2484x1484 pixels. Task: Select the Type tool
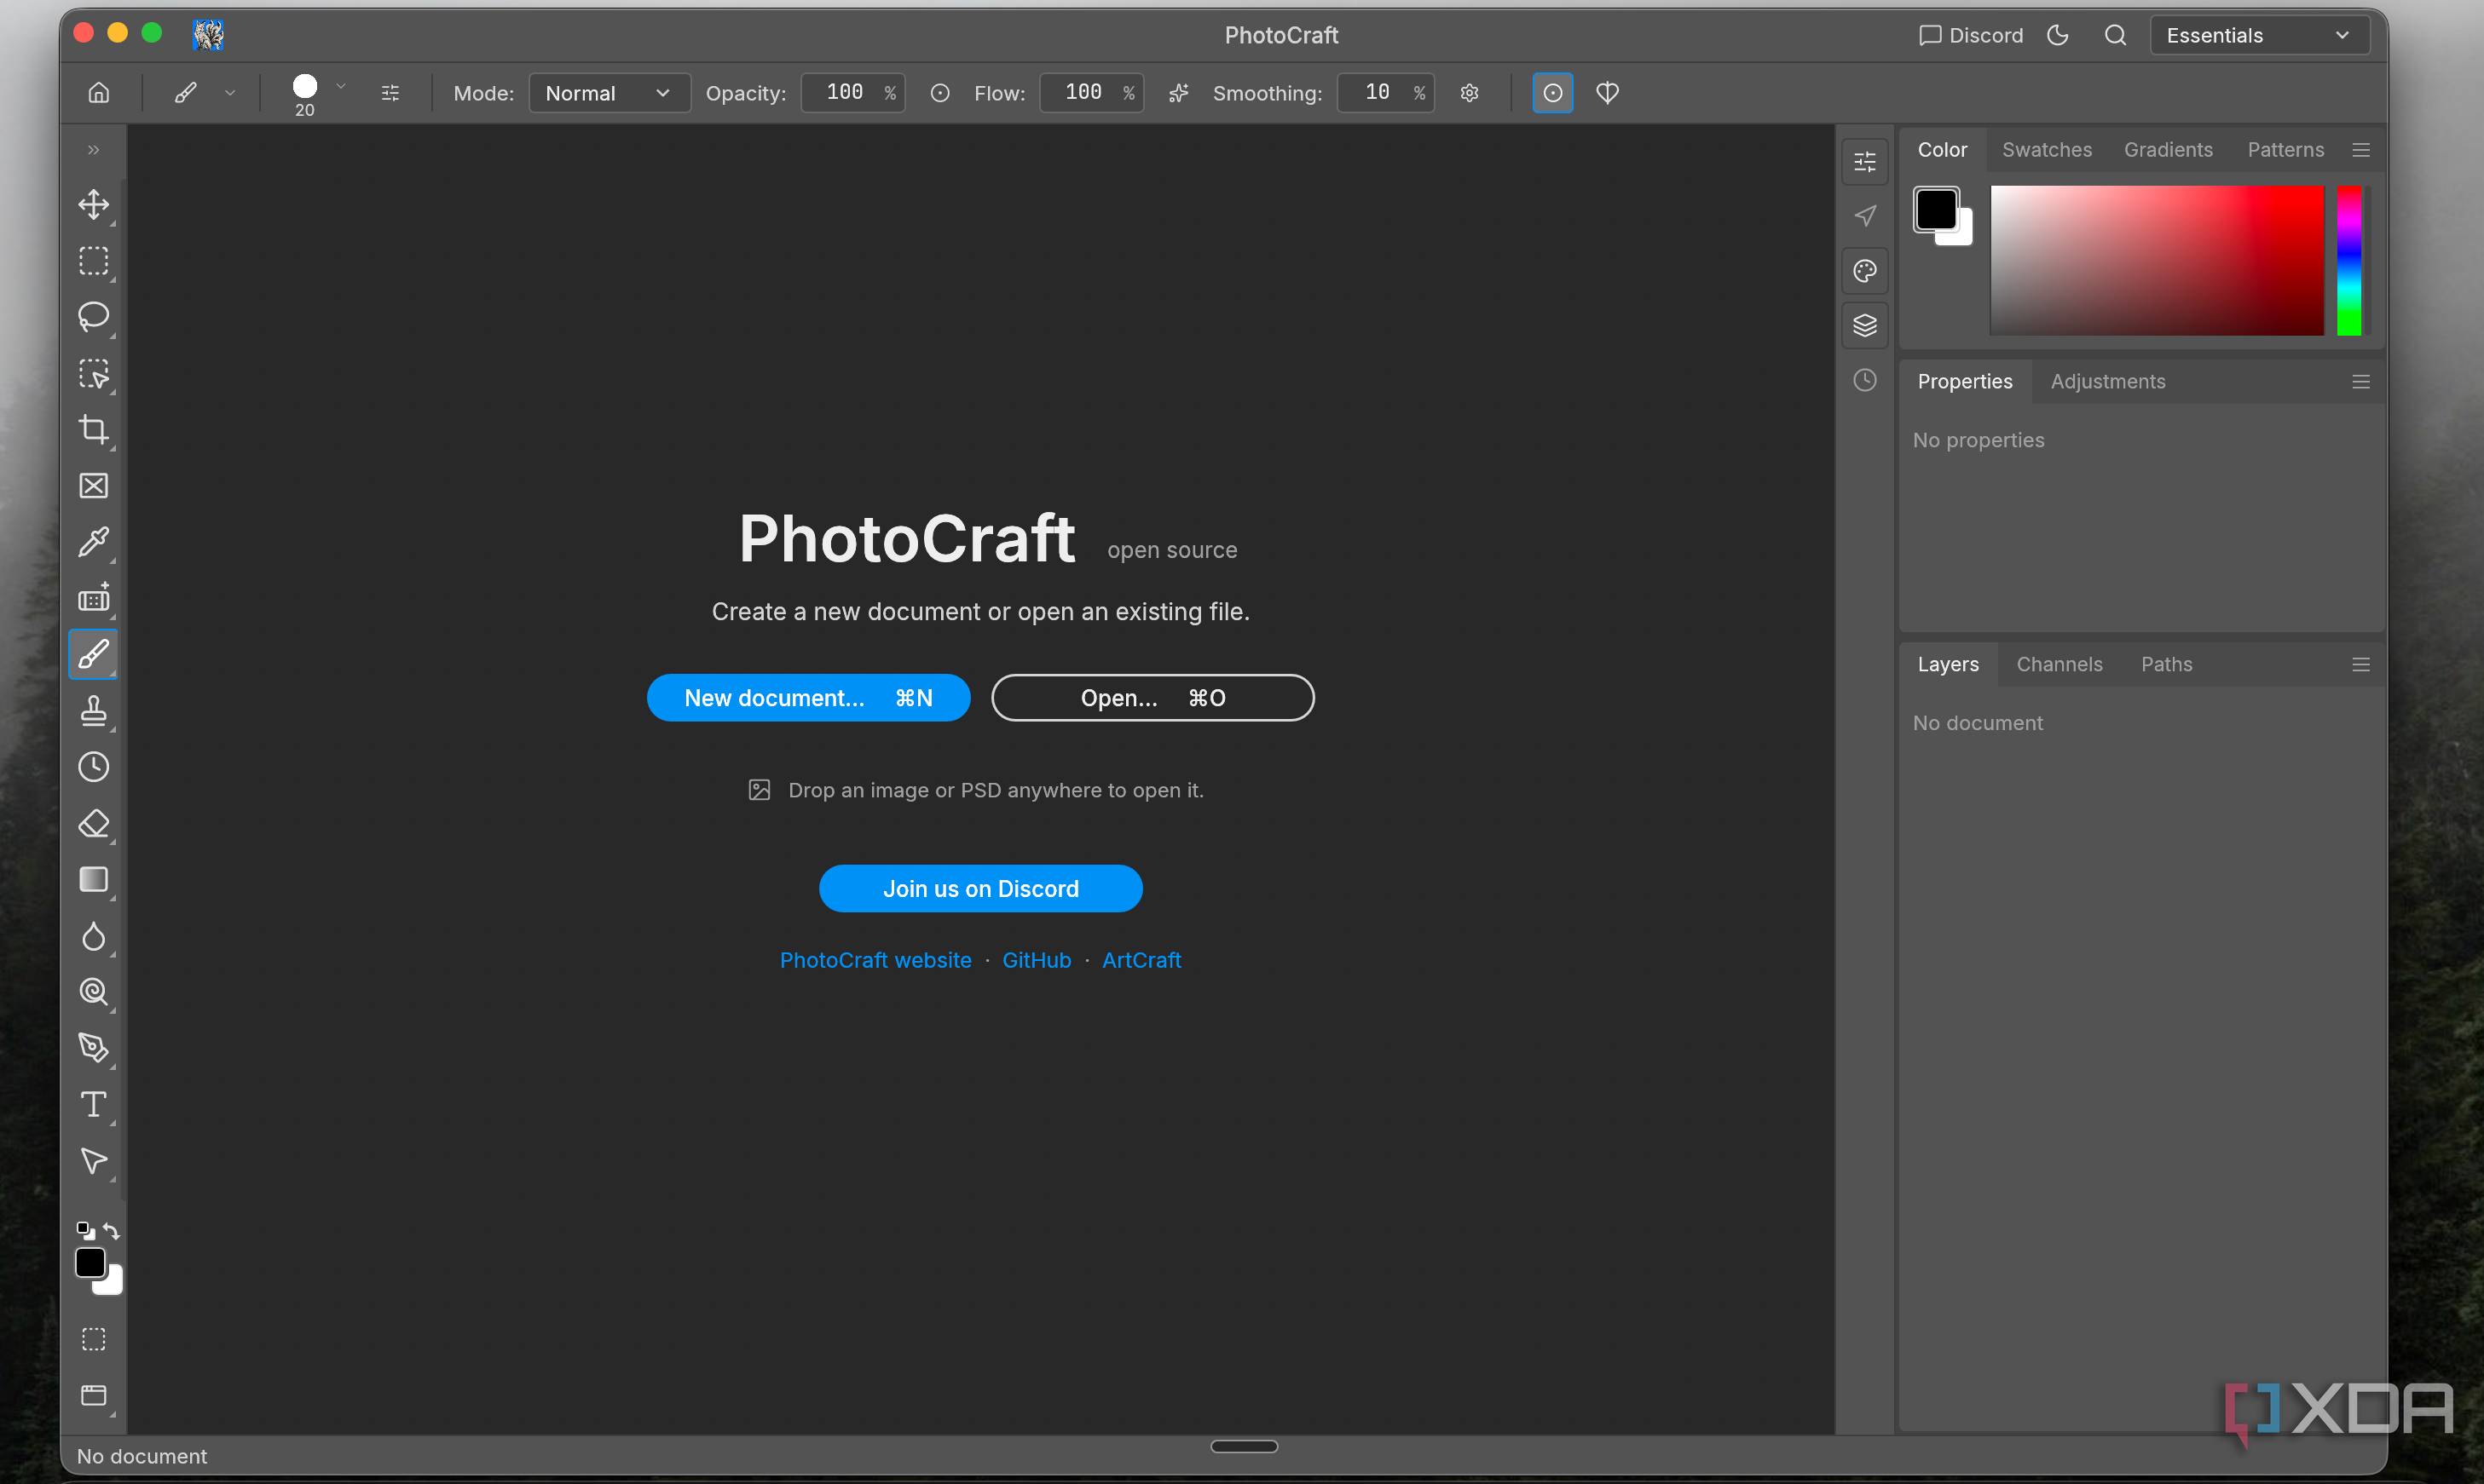[94, 1104]
